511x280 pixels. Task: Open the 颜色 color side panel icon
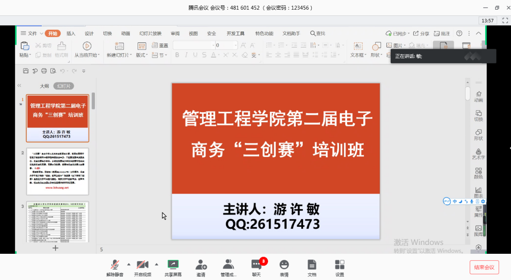[478, 173]
